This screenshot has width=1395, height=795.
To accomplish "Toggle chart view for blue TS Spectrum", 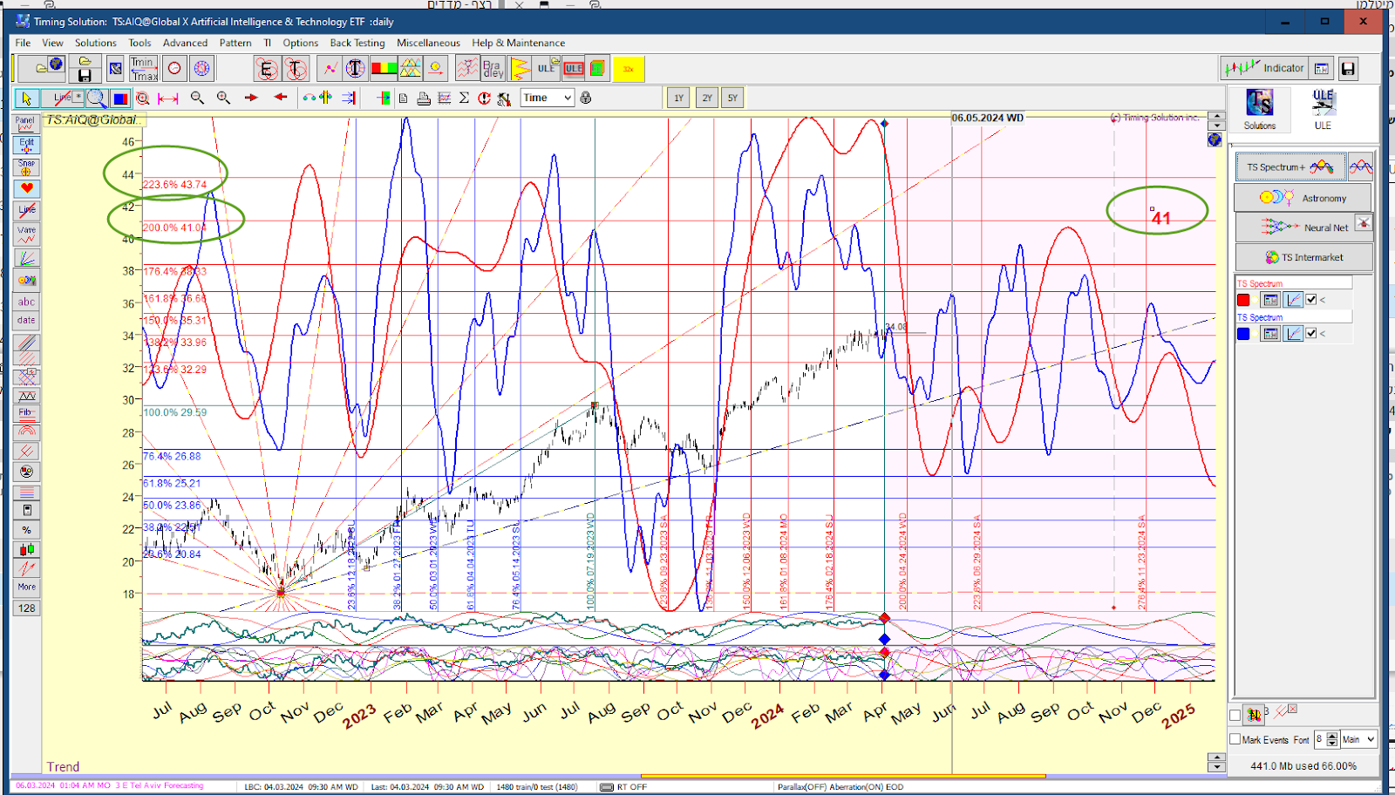I will pos(1293,333).
